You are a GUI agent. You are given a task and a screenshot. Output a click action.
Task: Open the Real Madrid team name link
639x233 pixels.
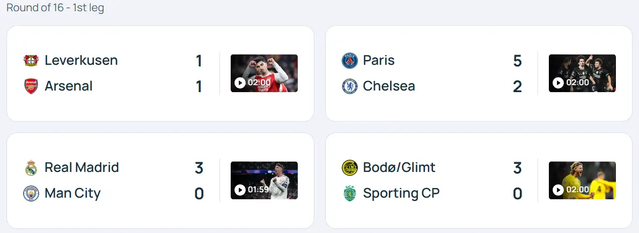tap(82, 168)
